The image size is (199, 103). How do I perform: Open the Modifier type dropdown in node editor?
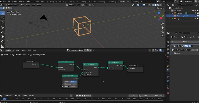pos(10,50)
